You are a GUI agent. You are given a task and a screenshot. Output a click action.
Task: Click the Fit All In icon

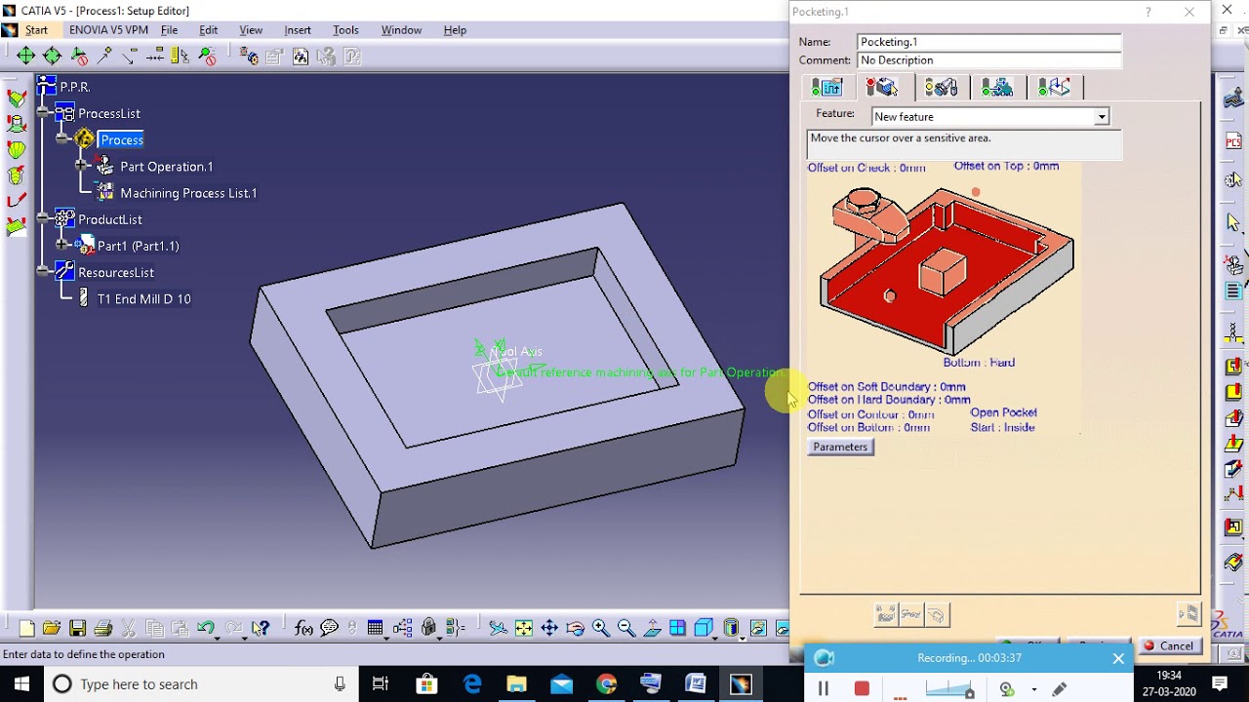pyautogui.click(x=524, y=629)
